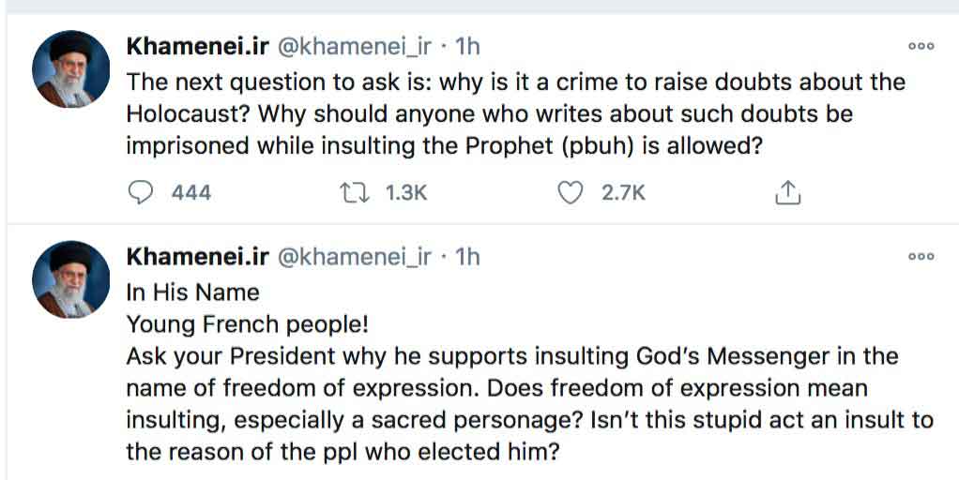The image size is (959, 480).
Task: Like the first tweet with heart icon
Action: tap(570, 192)
